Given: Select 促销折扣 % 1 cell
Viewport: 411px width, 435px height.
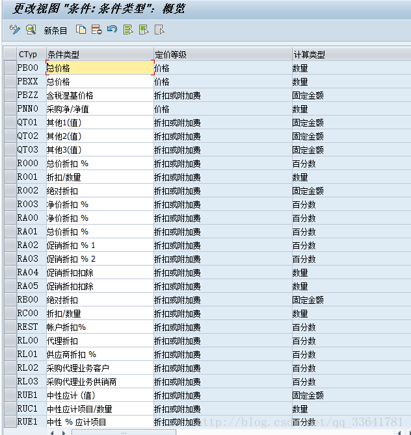Looking at the screenshot, I should point(100,245).
